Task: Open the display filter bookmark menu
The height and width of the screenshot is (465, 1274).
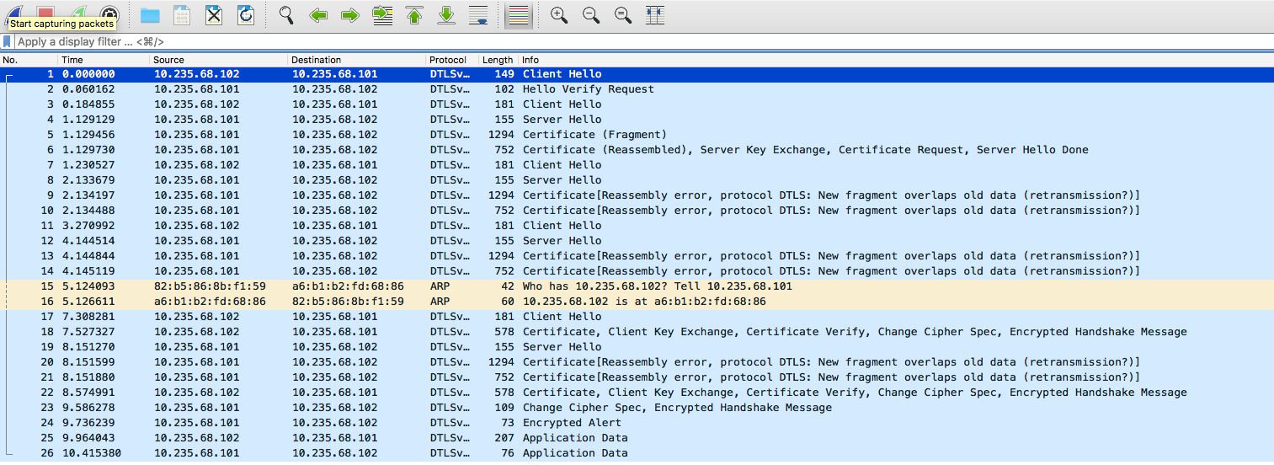Action: 8,41
